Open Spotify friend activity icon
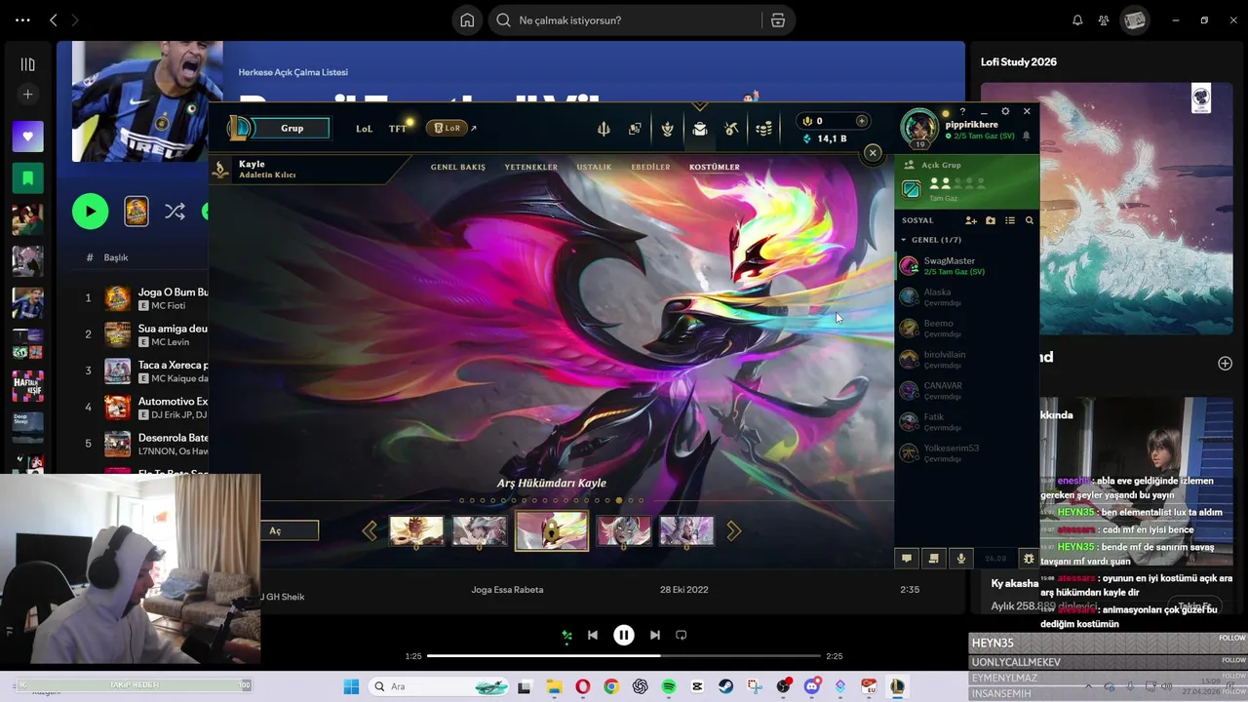 point(1104,20)
